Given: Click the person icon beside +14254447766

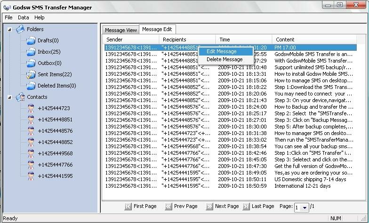Looking at the screenshot, I should [x=31, y=165].
